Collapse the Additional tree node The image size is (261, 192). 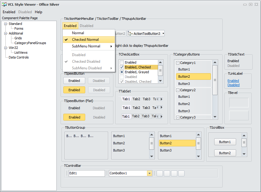5,34
